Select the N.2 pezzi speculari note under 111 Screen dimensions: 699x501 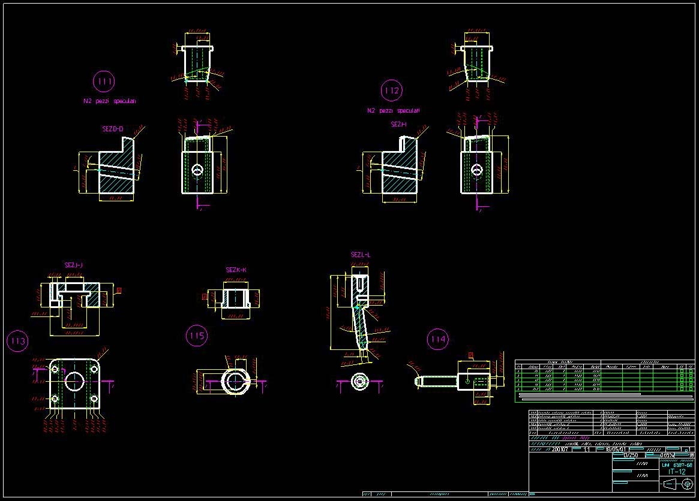109,101
